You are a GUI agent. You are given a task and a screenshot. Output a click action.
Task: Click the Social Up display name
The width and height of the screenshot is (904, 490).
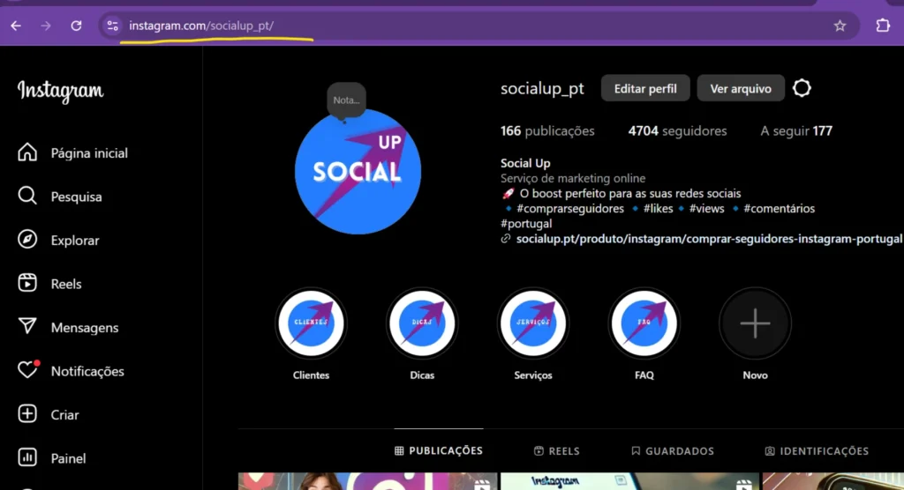[525, 163]
